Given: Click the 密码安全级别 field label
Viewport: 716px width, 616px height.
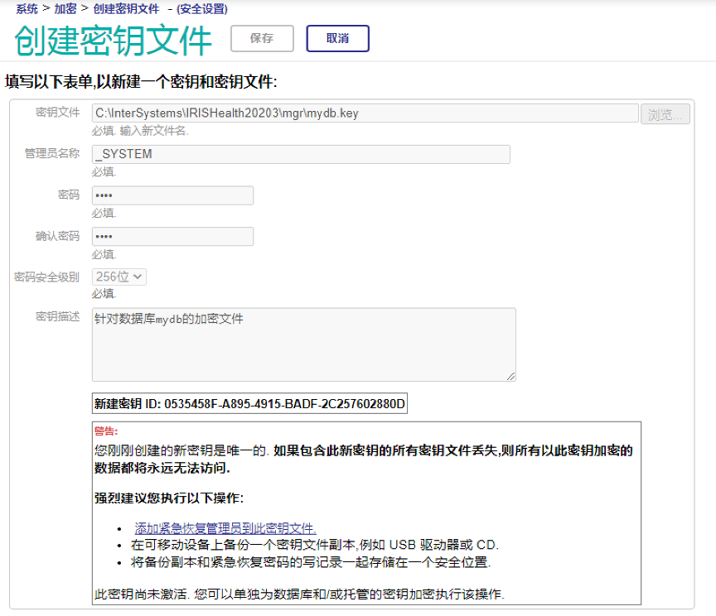Looking at the screenshot, I should tap(46, 277).
